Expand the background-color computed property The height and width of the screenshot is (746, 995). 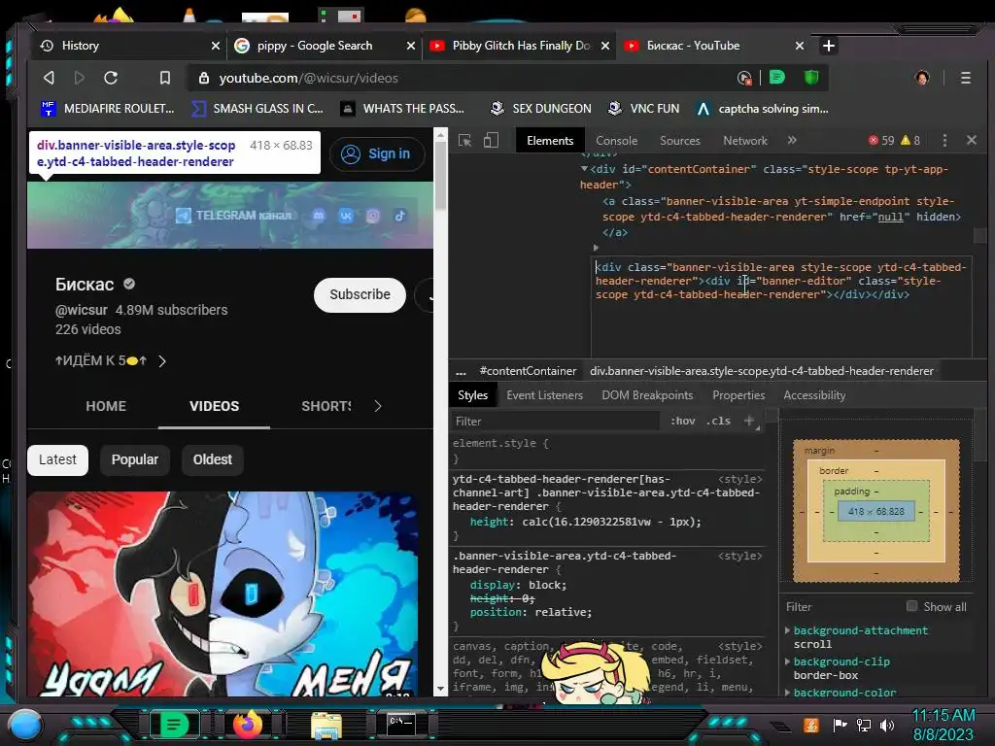tap(787, 692)
